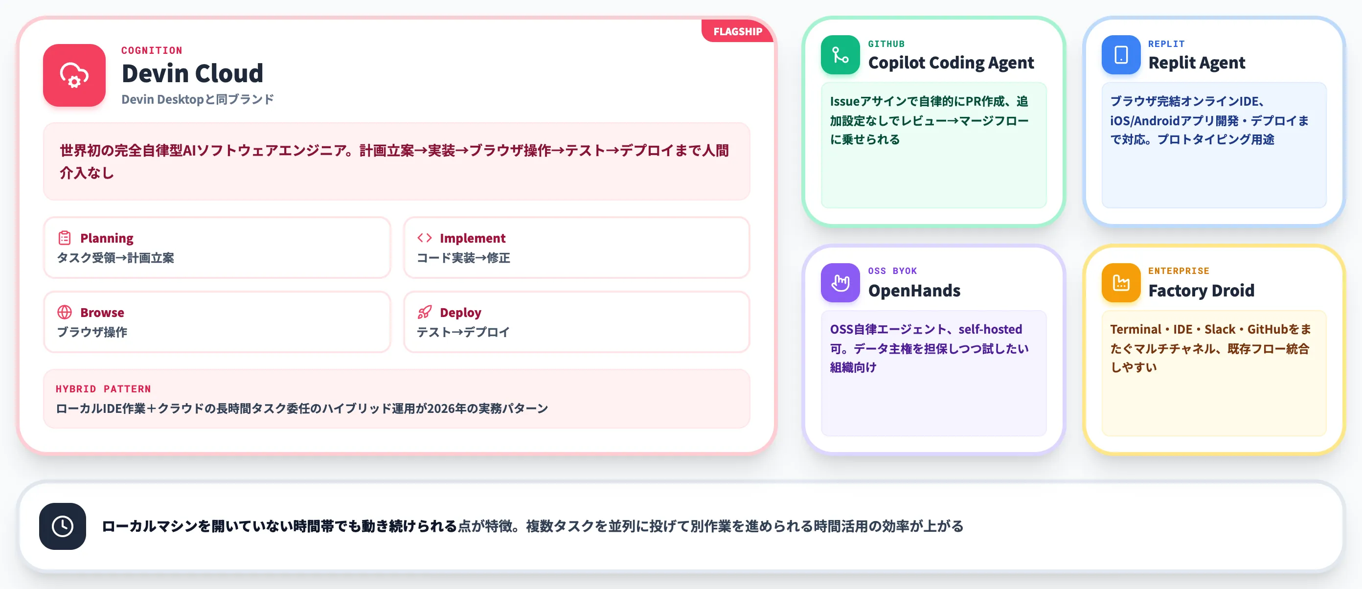Open the Deploy card

(576, 322)
